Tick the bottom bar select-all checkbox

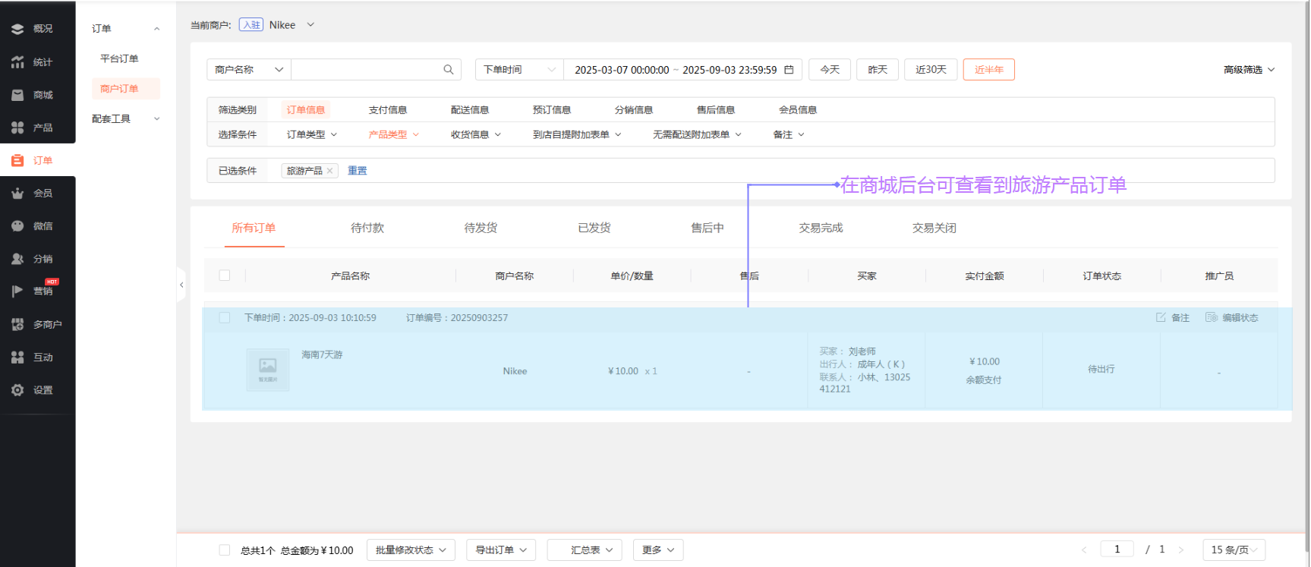pos(225,550)
